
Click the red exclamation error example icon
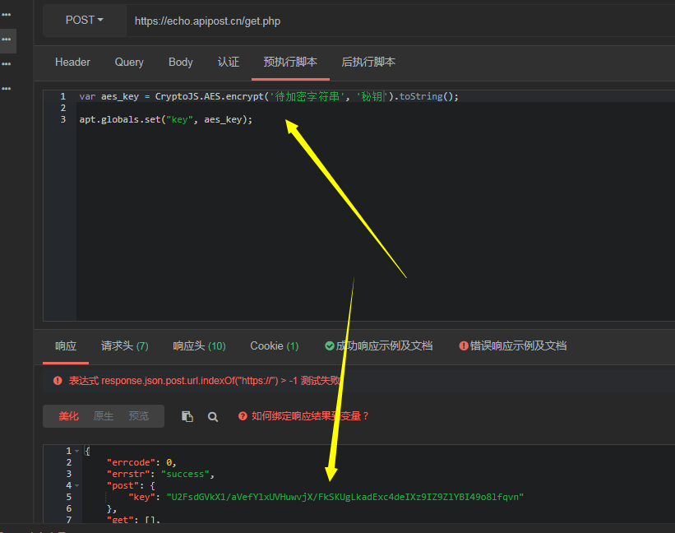click(x=464, y=345)
